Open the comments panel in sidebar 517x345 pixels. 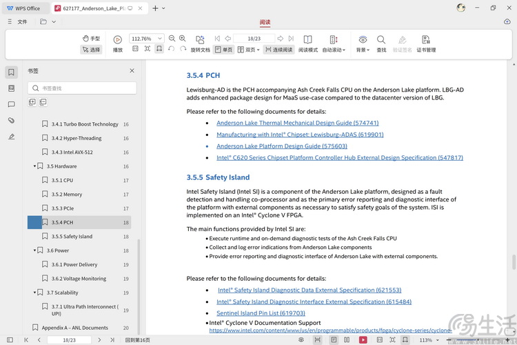tap(11, 104)
